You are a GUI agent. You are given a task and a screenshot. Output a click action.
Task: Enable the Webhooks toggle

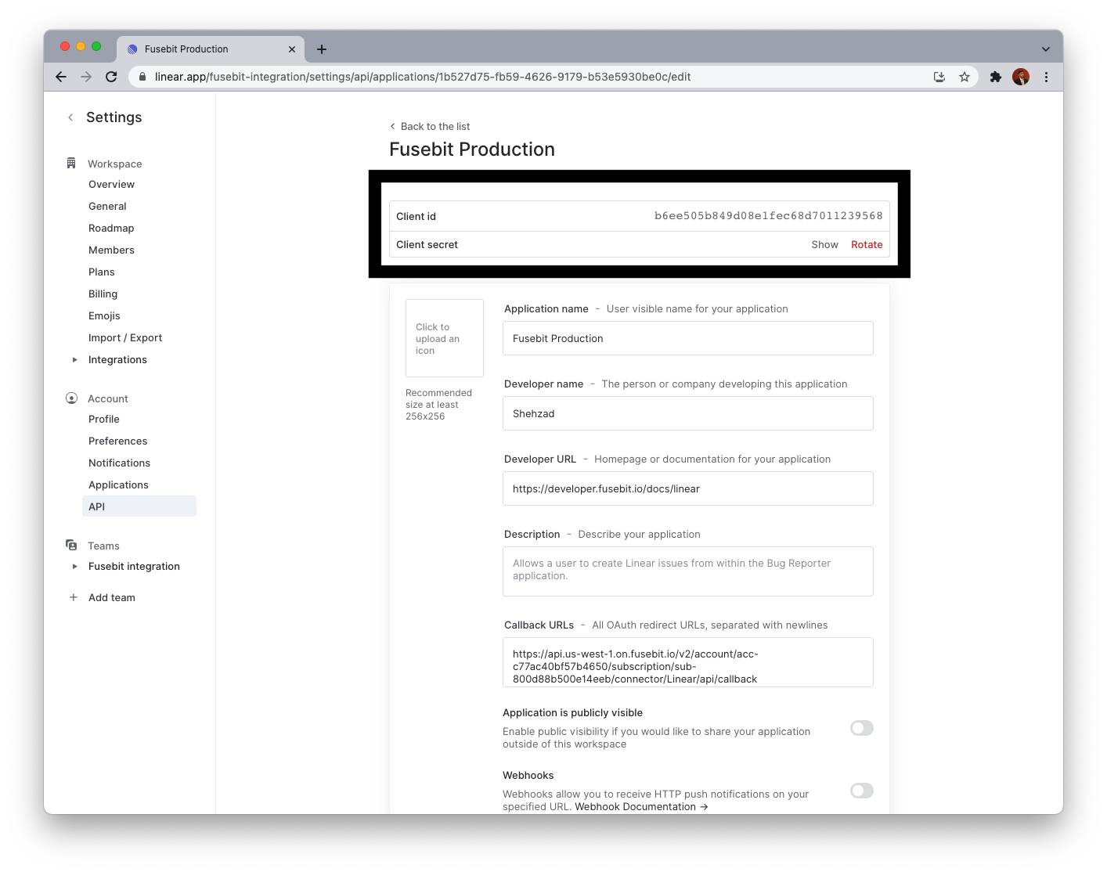click(862, 791)
